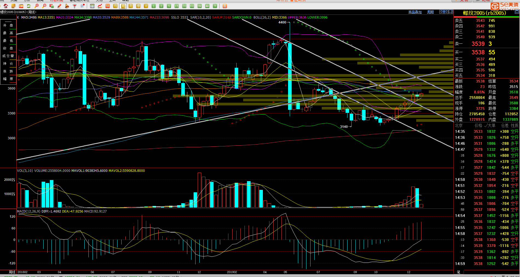Select the yearly Y period

215,6
